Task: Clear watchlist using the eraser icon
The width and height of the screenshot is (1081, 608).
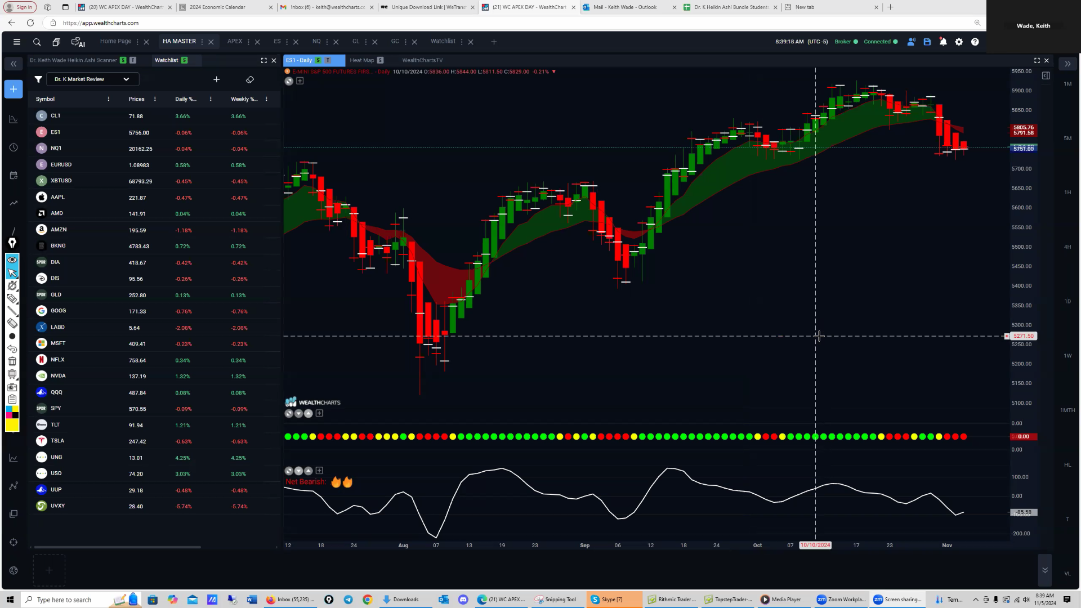Action: 250,79
